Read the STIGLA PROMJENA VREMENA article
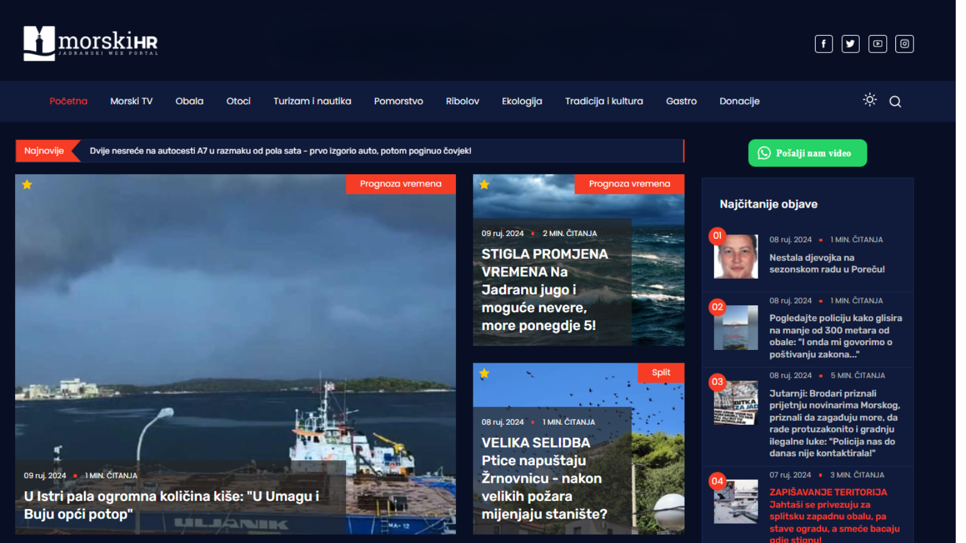 544,290
